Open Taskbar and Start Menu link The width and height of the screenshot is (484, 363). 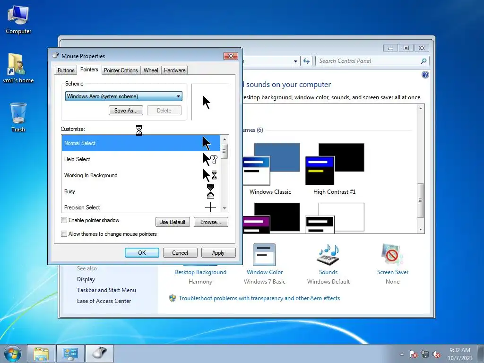point(106,290)
